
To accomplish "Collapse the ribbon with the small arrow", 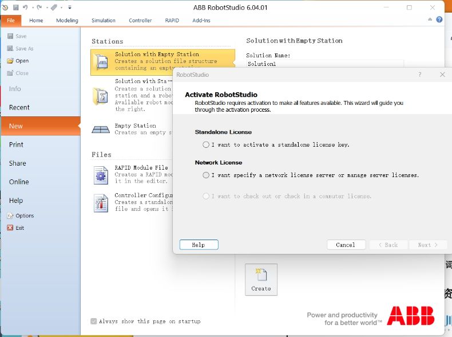I will [430, 19].
